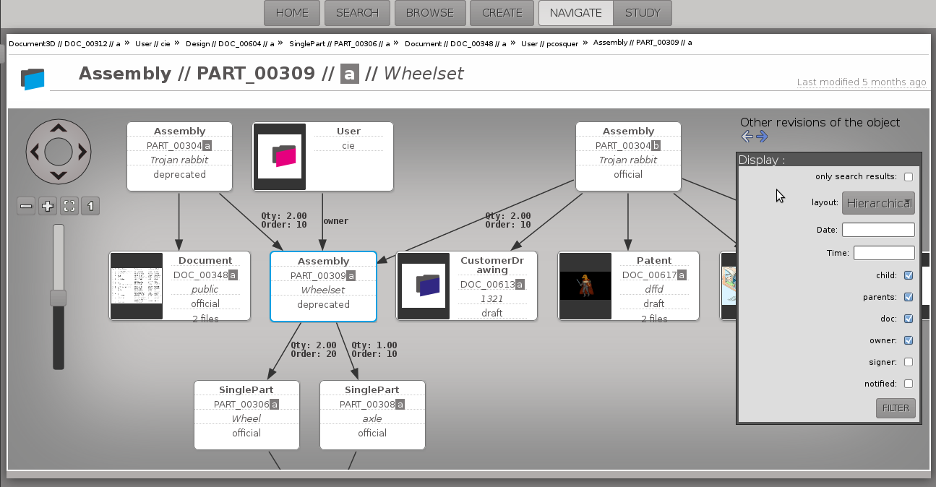
Task: Pan the graph left using the navigation pad
Action: (35, 152)
